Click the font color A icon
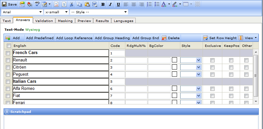 point(164,4)
